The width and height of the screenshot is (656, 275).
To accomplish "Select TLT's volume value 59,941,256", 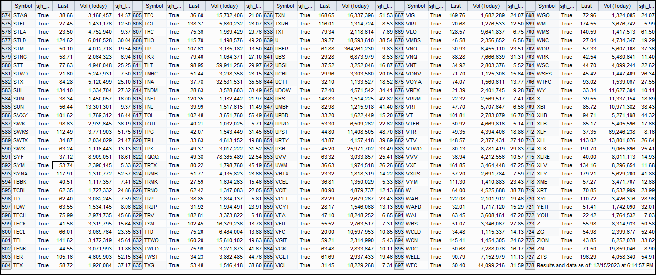I will pos(225,65).
